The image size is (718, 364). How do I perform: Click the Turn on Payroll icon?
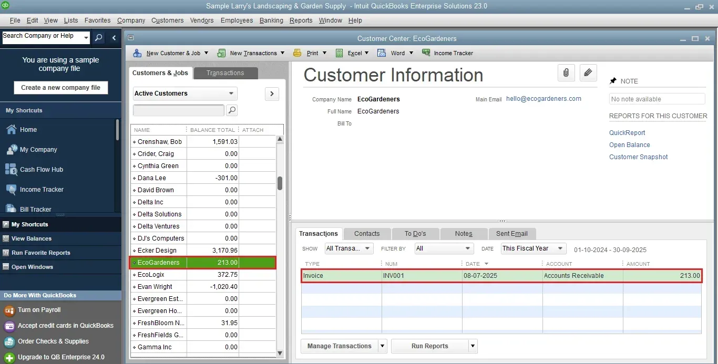(9, 310)
